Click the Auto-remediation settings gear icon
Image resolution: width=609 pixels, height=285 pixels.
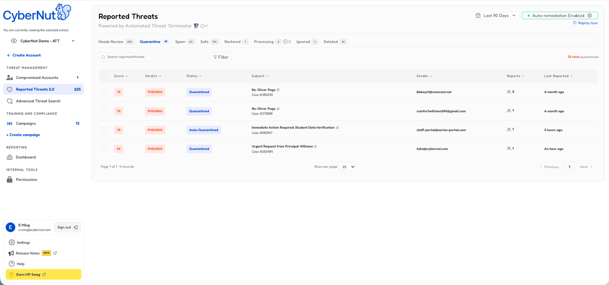[x=590, y=16]
